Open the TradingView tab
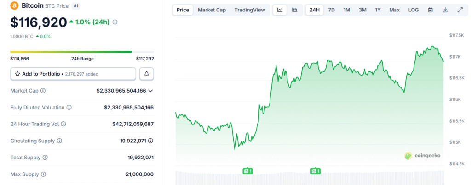This screenshot has height=185, width=471. tap(249, 10)
